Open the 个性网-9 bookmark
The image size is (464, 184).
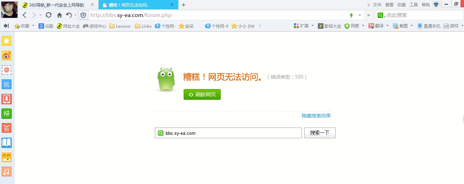click(217, 26)
